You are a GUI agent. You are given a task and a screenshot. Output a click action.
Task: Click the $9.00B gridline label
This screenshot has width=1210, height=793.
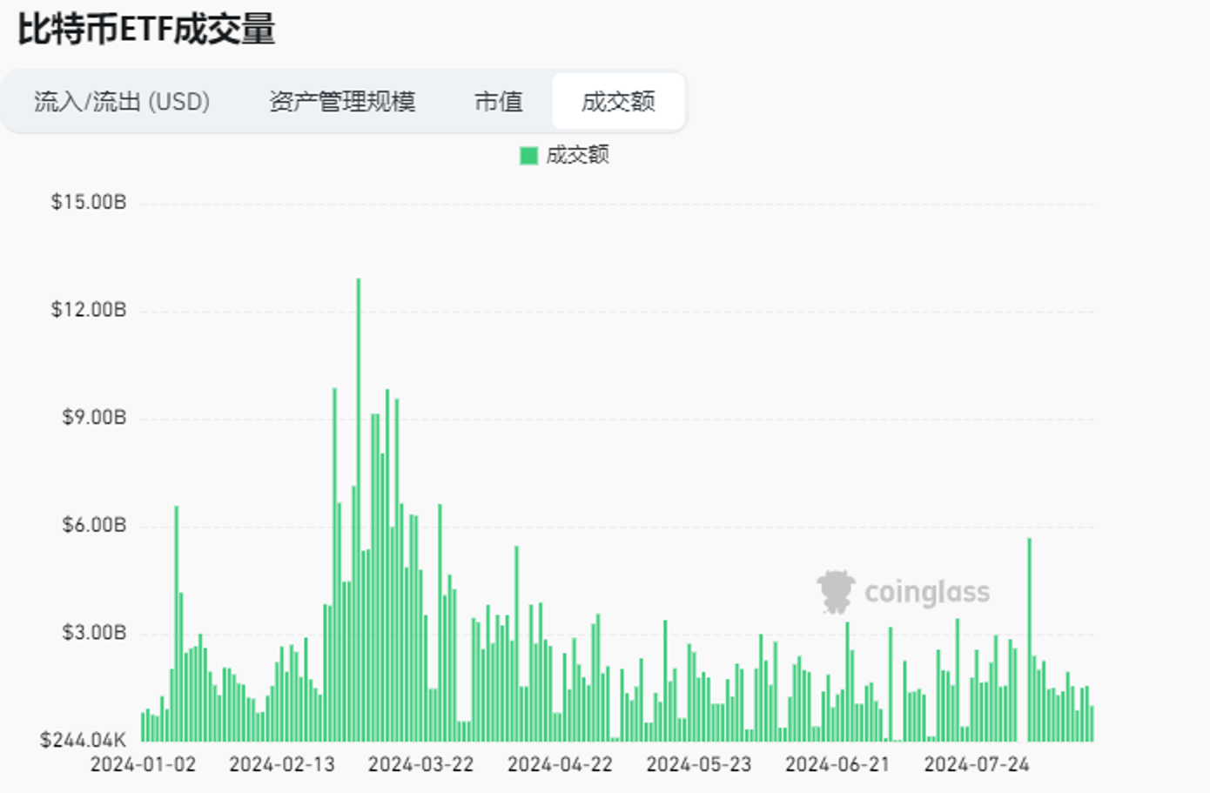[93, 417]
